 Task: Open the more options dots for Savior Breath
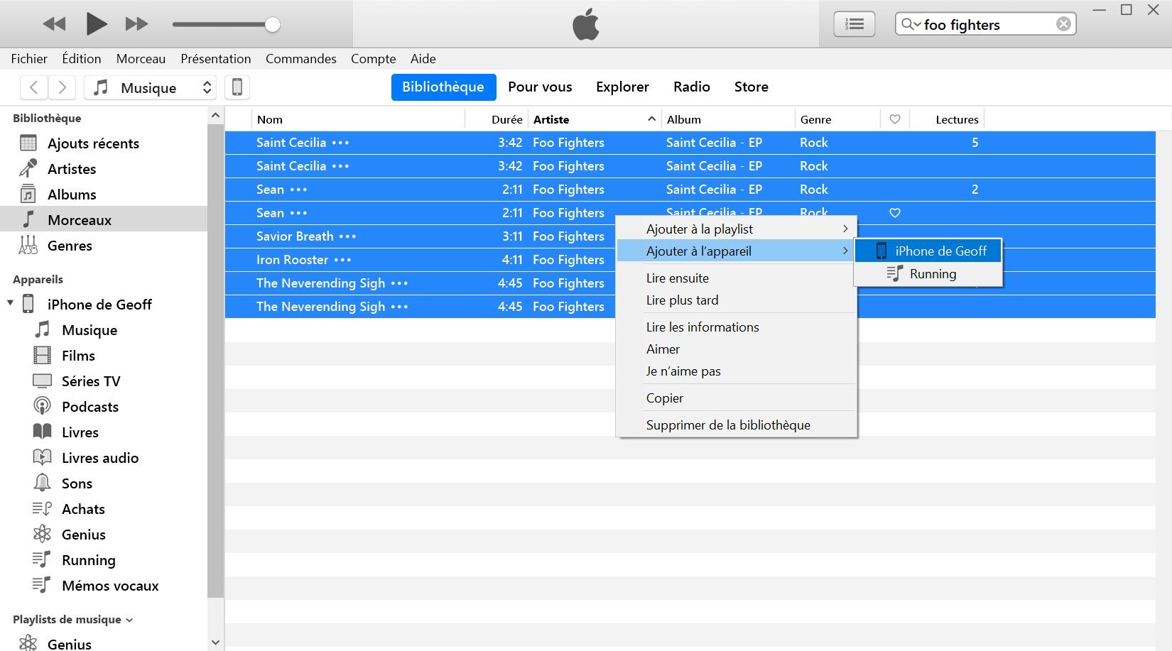coord(347,236)
